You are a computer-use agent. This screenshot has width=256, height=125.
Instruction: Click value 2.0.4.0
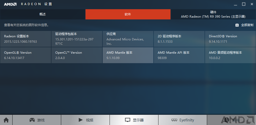[60, 58]
